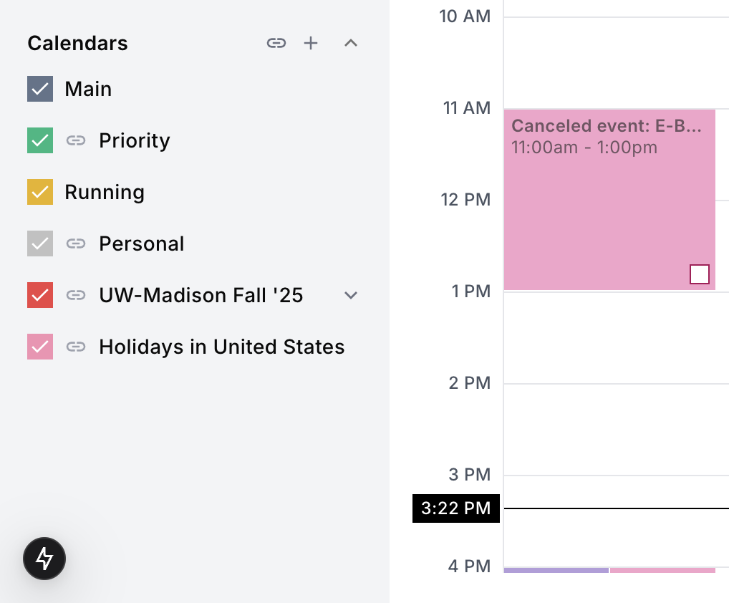
Task: Uncheck the Main calendar
Action: 39,89
